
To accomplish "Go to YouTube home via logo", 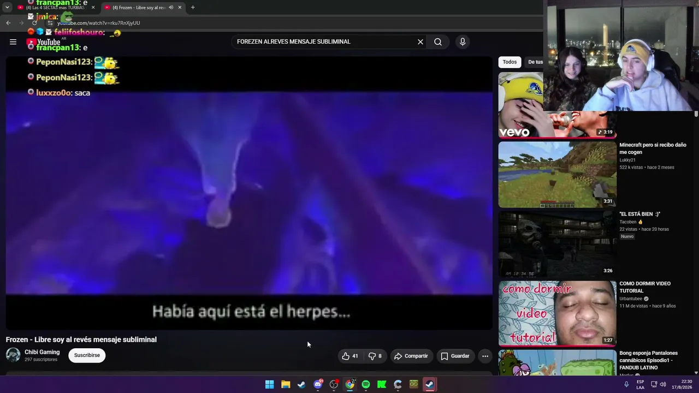I will tap(44, 42).
